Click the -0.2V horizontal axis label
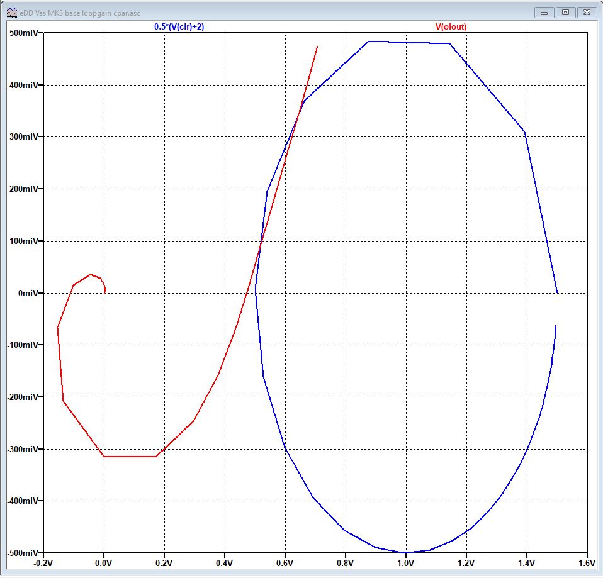 click(x=43, y=564)
